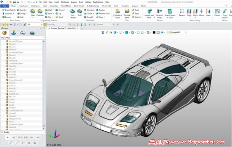Click the Copy tool in Basic Editing
The image size is (232, 147).
[x=189, y=13]
